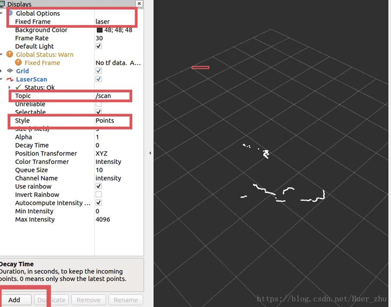Screen dimensions: 391x307
Task: Click the 'No tf data' status text
Action: click(118, 63)
